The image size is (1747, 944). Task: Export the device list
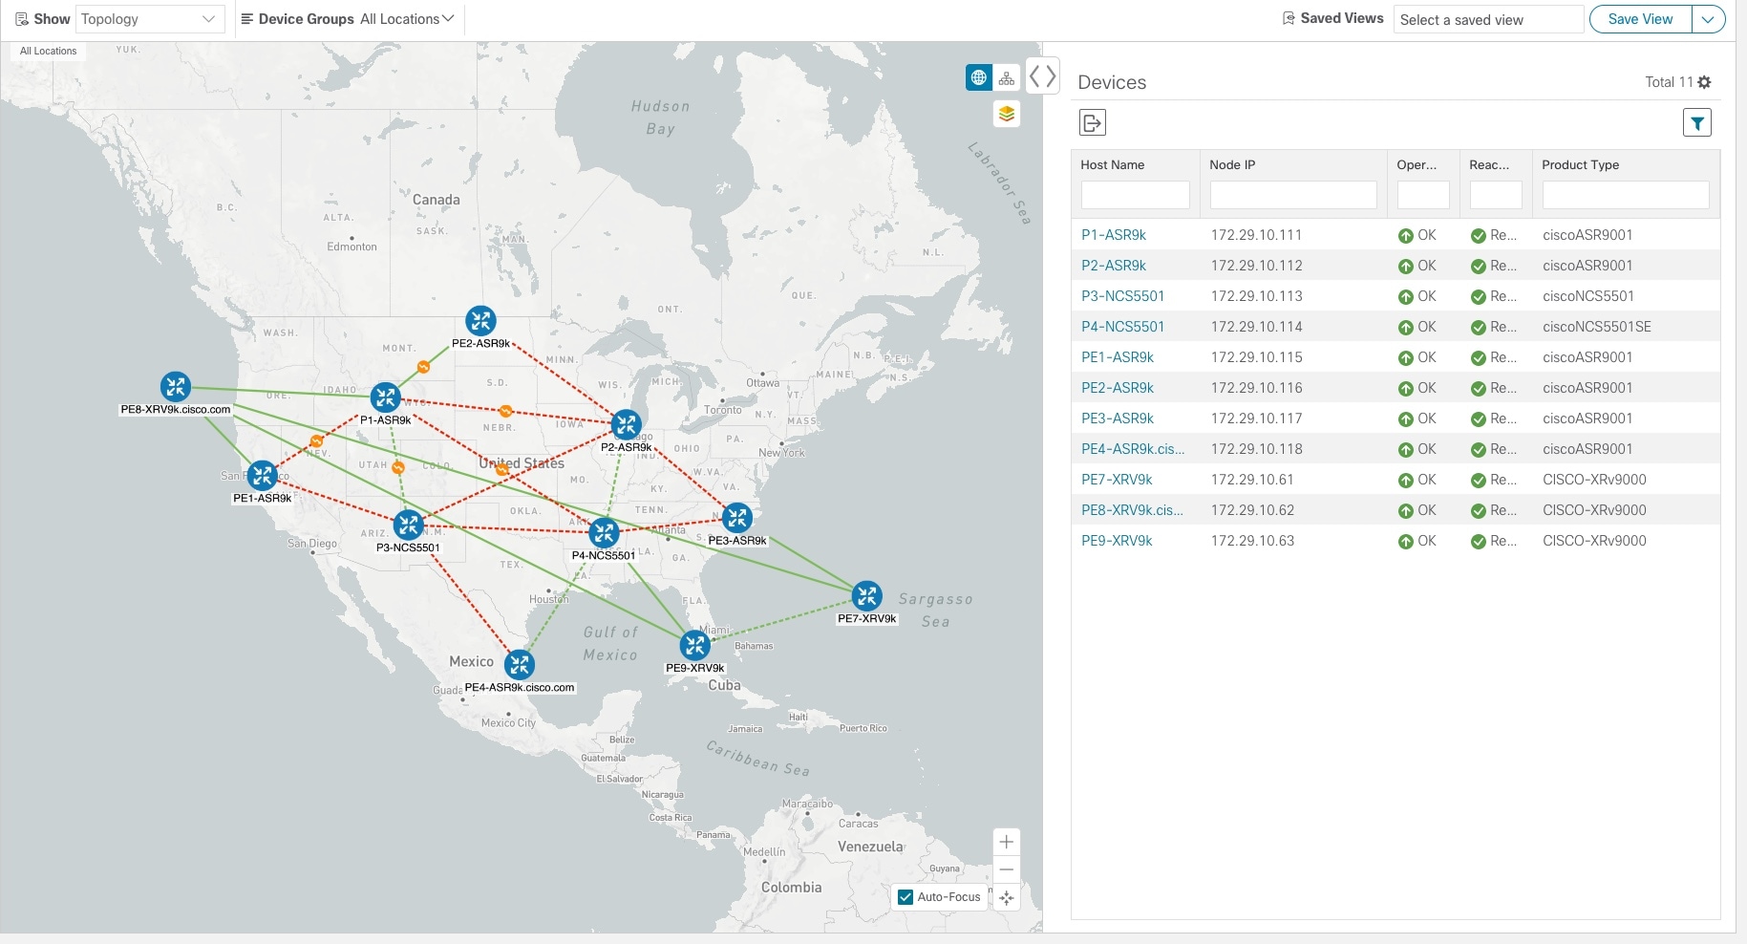point(1092,122)
